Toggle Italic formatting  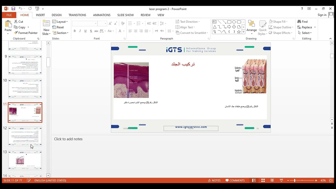point(80,31)
